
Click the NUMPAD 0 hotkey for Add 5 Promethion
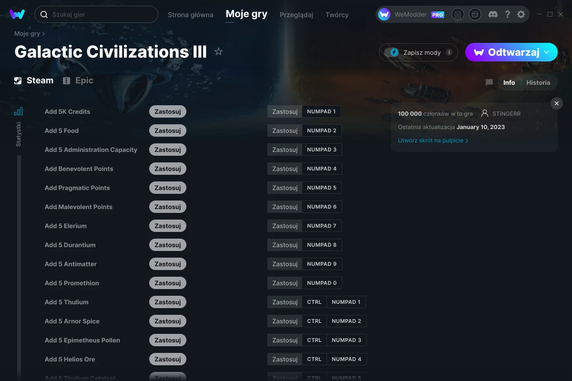click(322, 283)
